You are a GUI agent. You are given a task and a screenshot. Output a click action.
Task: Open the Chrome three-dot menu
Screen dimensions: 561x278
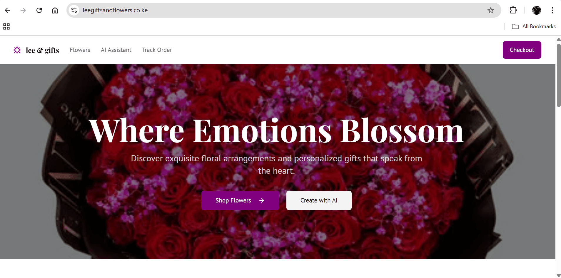(552, 10)
